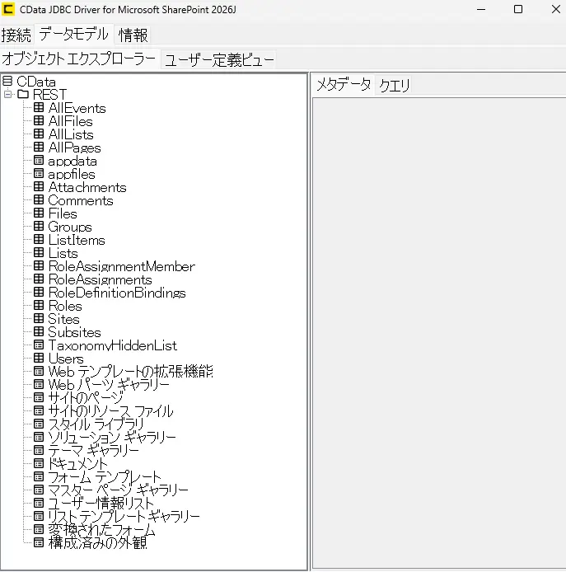Click the CData database root icon
Screen dimensions: 566x572
coord(7,81)
